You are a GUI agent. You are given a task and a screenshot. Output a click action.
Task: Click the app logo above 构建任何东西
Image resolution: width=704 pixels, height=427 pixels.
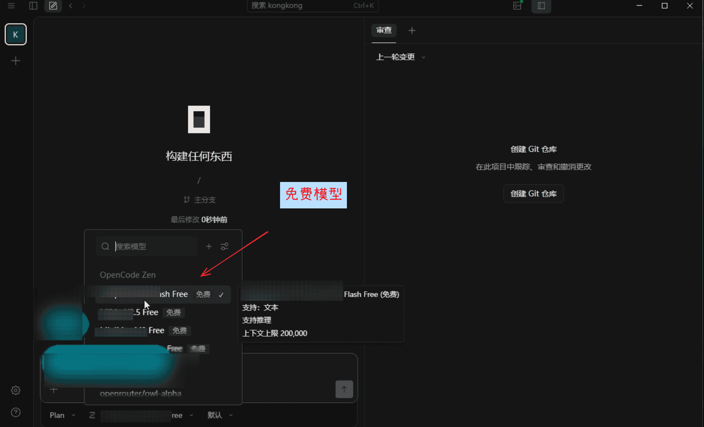(199, 119)
